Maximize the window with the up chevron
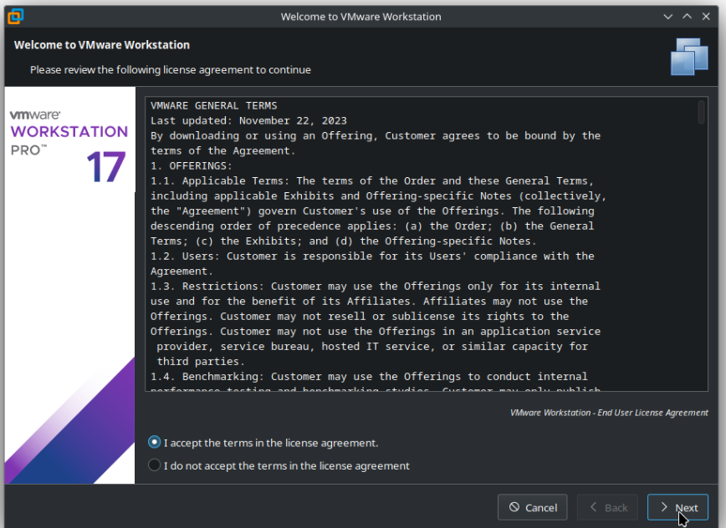This screenshot has height=528, width=726. 688,17
